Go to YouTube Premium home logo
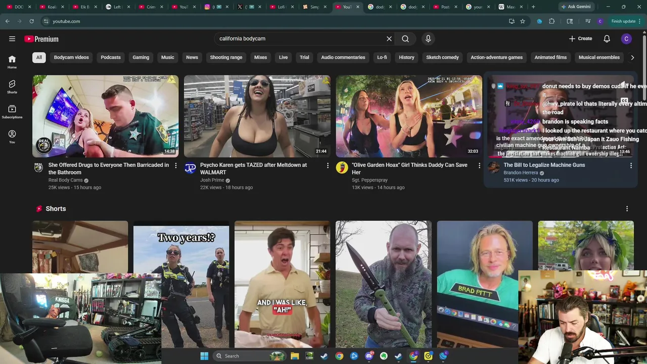This screenshot has height=364, width=647. click(x=41, y=39)
